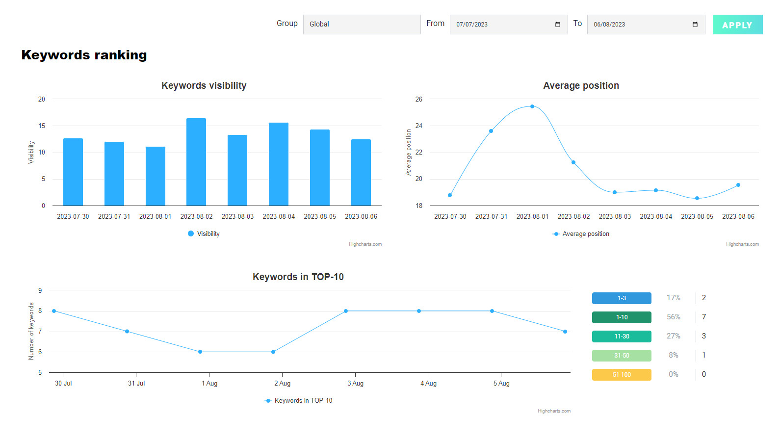Viewport: 780px width, 440px height.
Task: Click the From date field 07/07/2023
Action: tap(500, 25)
